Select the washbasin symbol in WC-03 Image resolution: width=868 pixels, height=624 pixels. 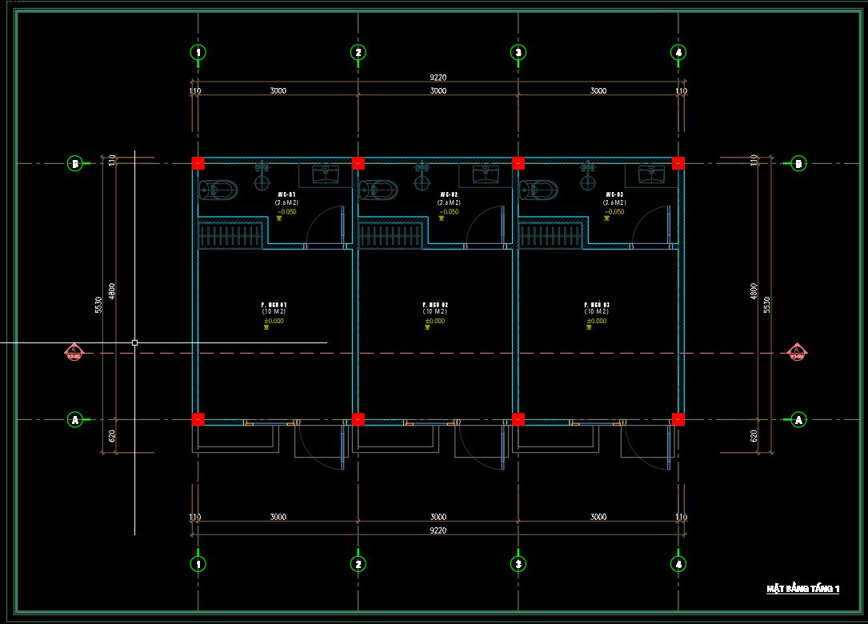coord(651,174)
